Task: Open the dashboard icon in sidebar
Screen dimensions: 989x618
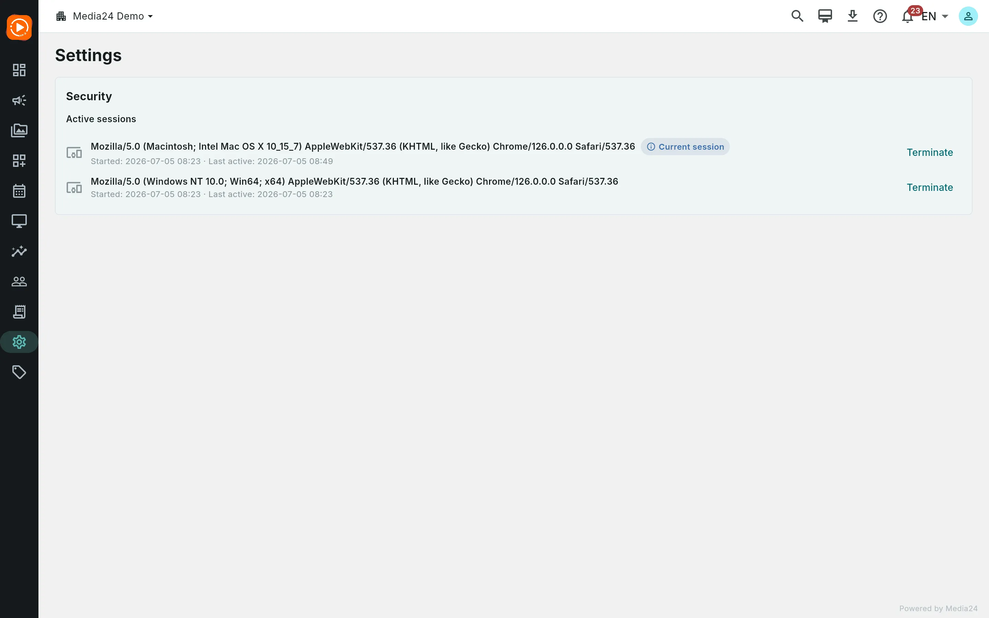Action: click(19, 70)
